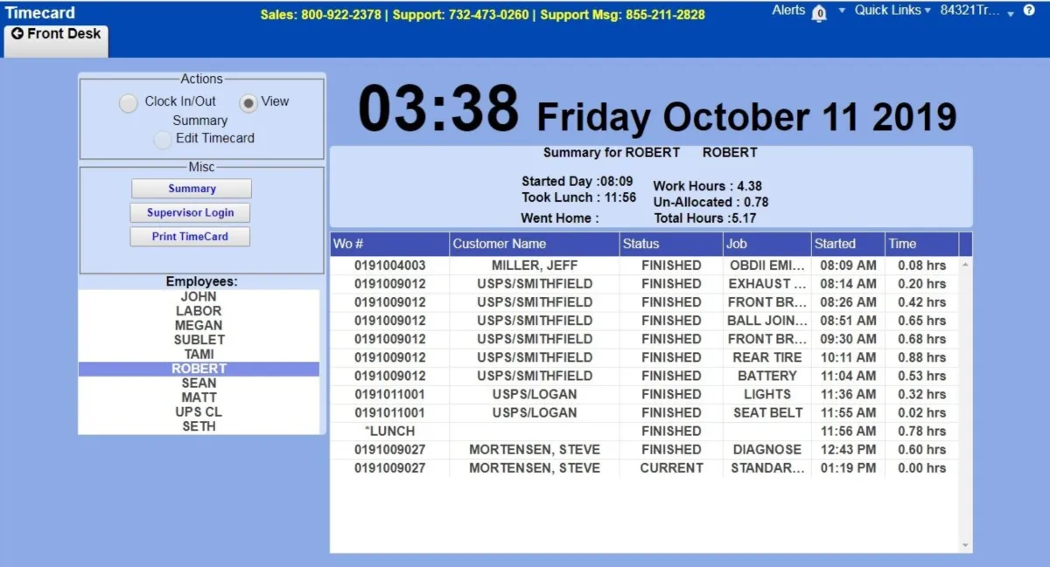Select employee ROBERT in list
The width and height of the screenshot is (1050, 567).
click(199, 369)
